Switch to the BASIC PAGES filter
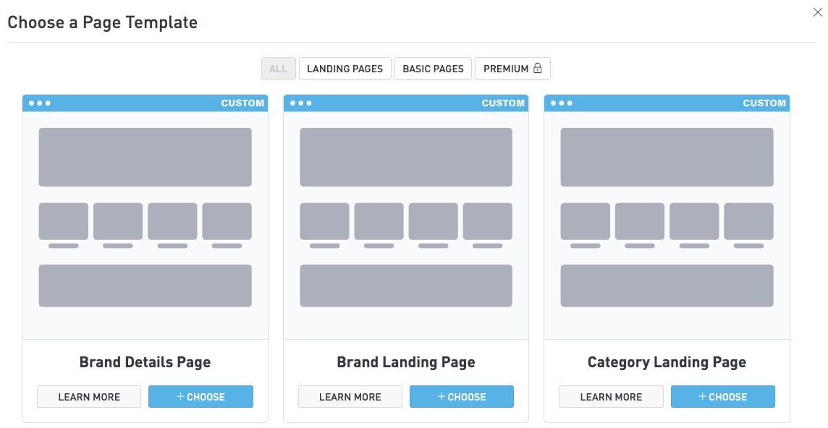 (433, 69)
